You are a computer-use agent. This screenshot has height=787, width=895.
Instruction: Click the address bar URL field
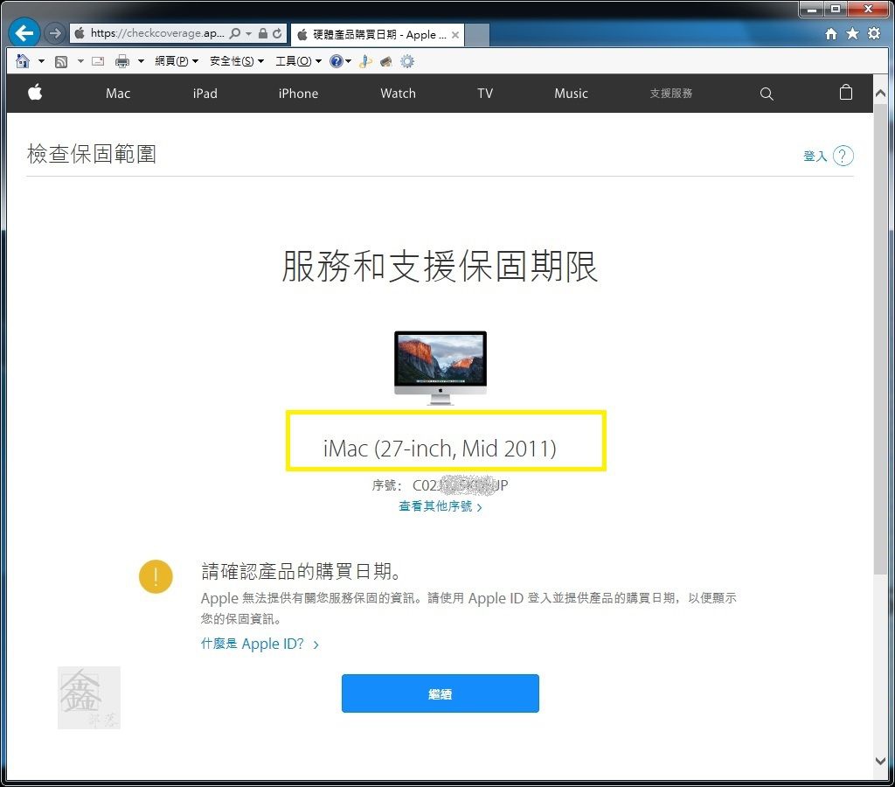(x=157, y=33)
